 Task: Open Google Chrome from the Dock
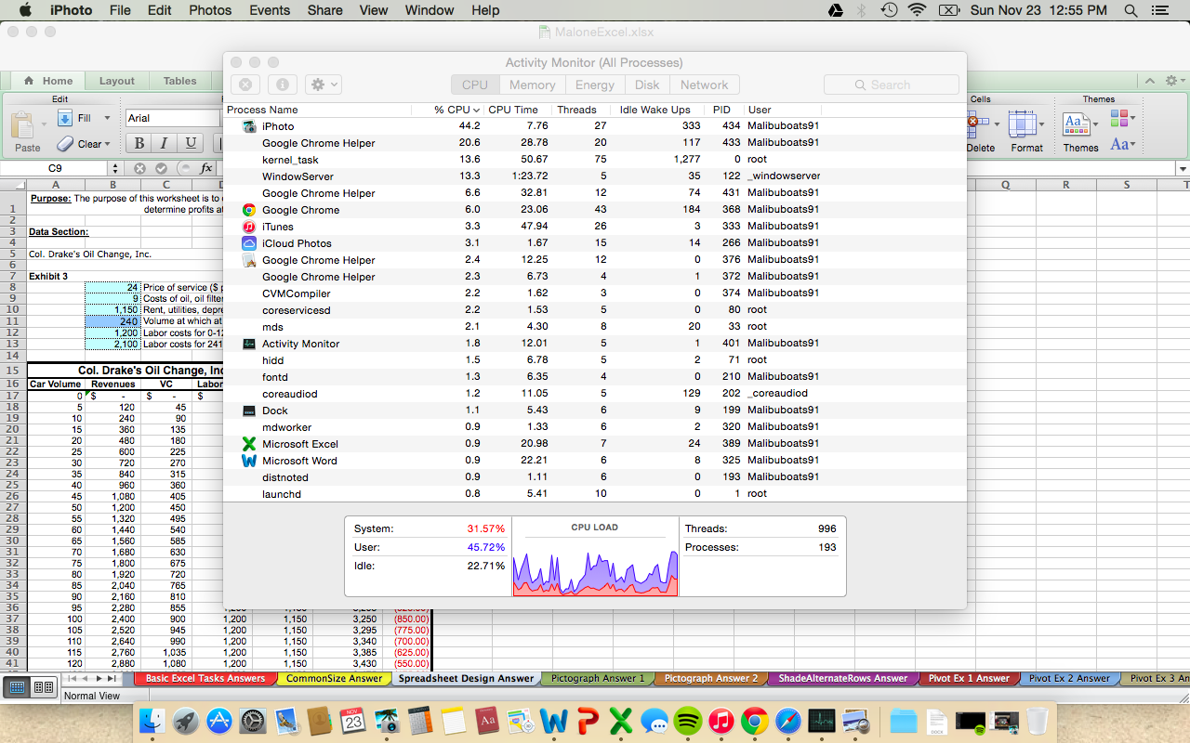[755, 721]
